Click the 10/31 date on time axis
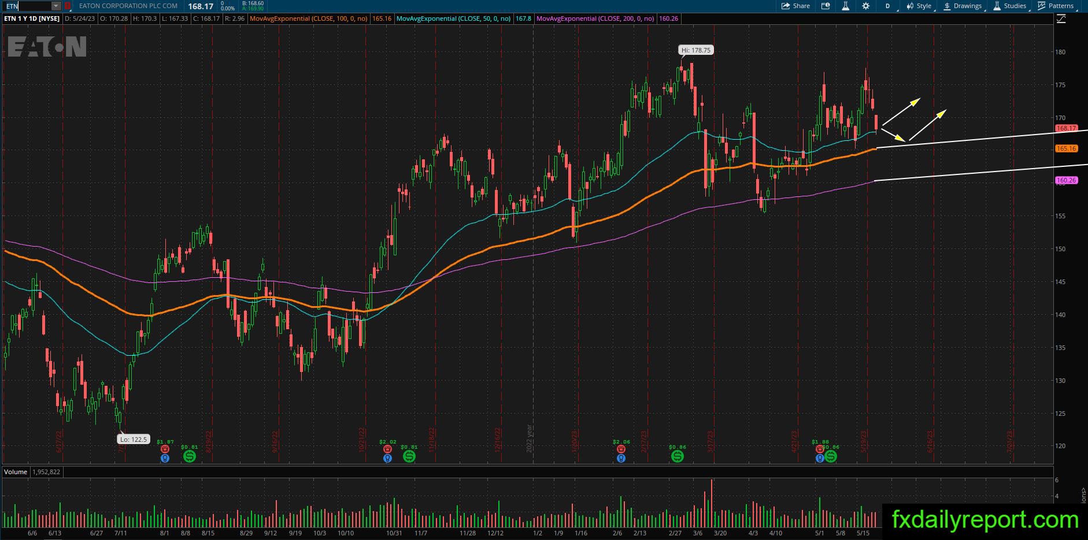The width and height of the screenshot is (1088, 540). click(x=394, y=533)
